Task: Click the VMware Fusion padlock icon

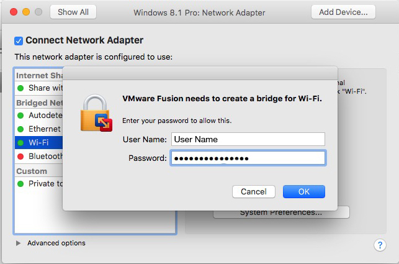Action: (x=96, y=113)
